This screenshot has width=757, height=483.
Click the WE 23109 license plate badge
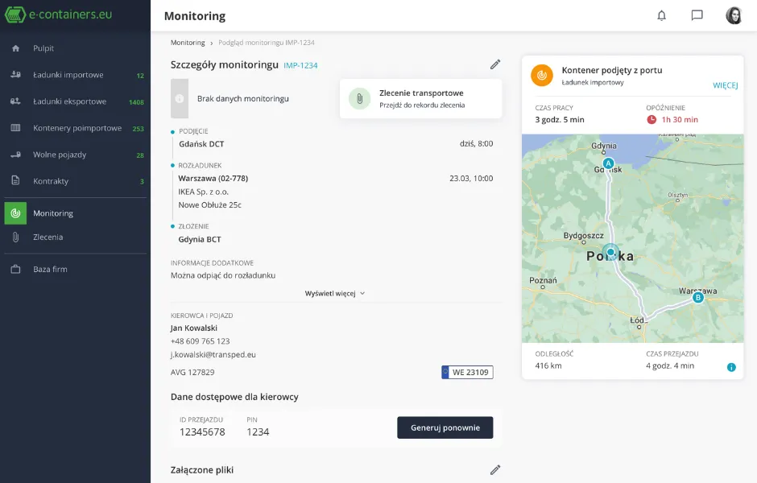click(467, 372)
